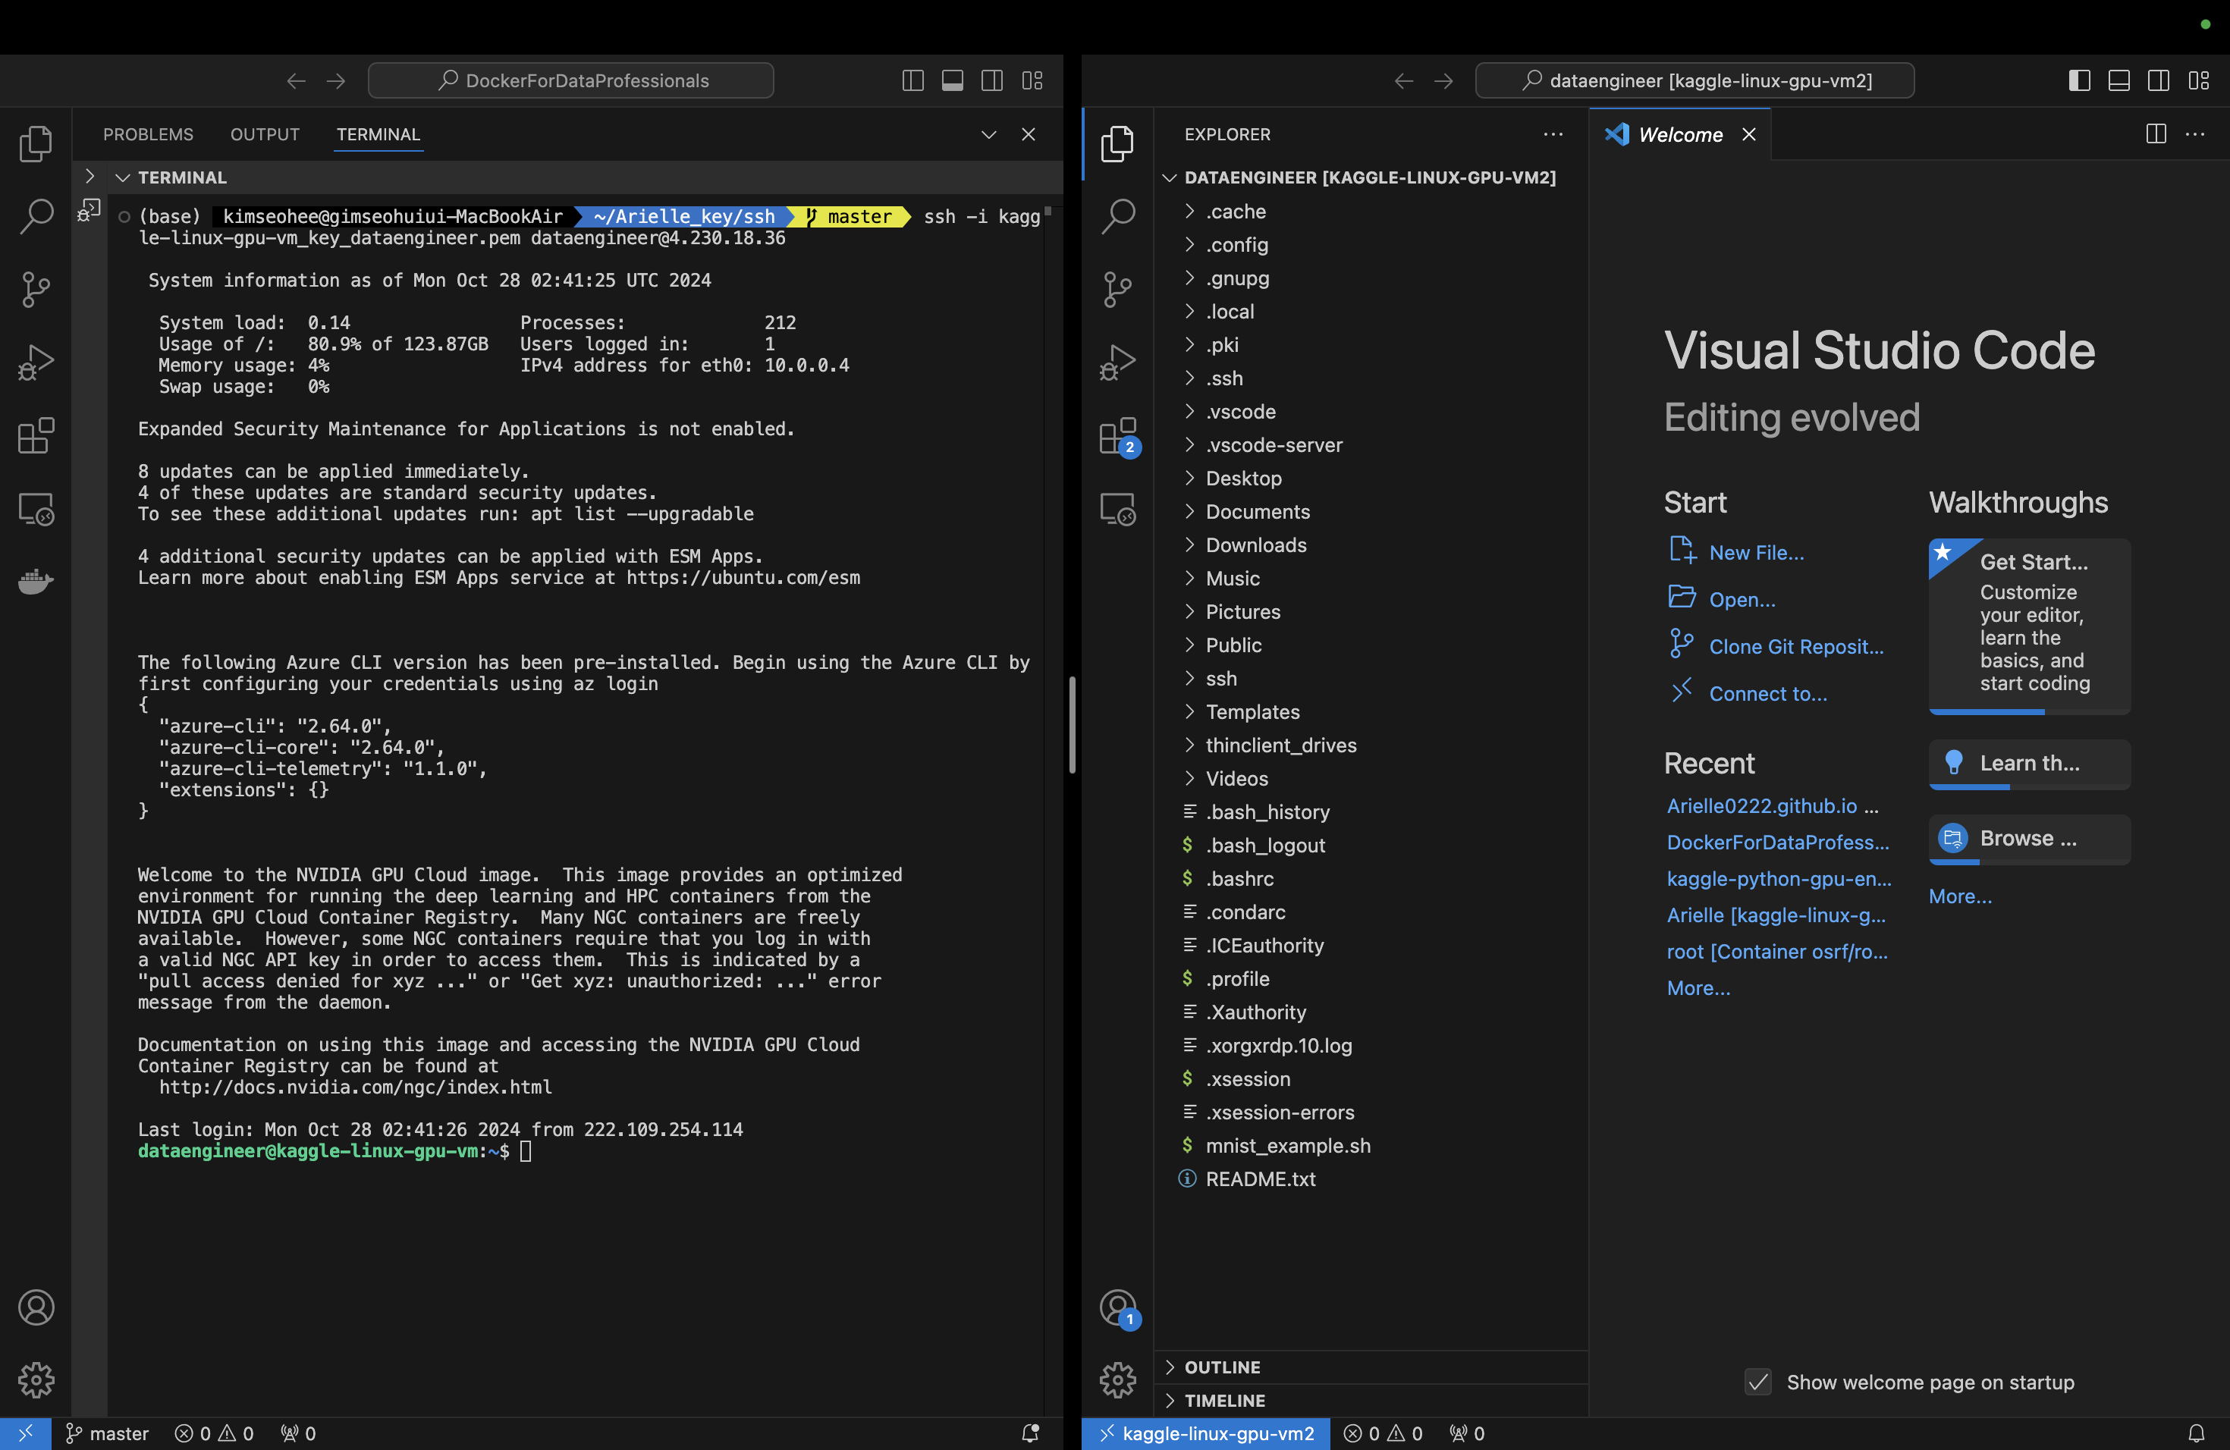Uncheck Show welcome page on startup
Image resolution: width=2230 pixels, height=1450 pixels.
pyautogui.click(x=1757, y=1382)
